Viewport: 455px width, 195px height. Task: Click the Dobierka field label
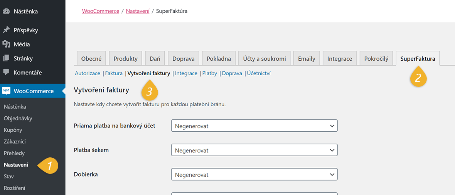coord(86,174)
